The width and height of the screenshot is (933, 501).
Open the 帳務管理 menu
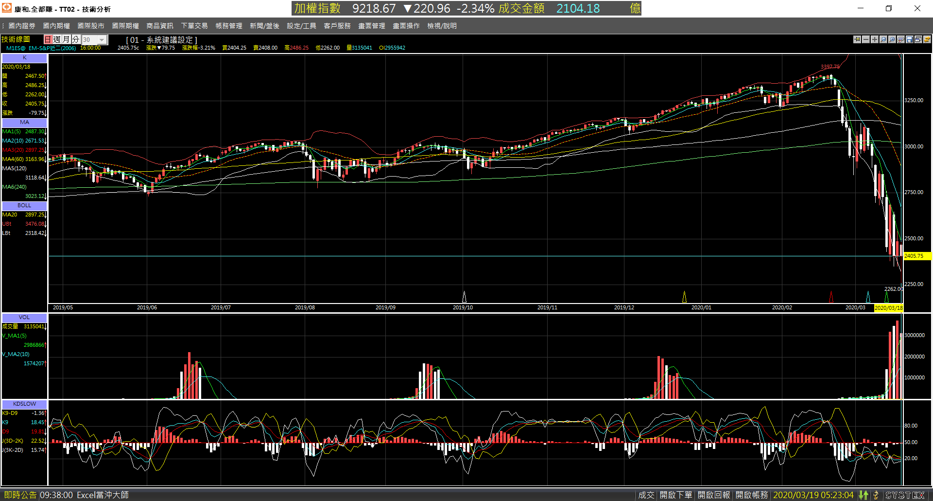(x=229, y=26)
